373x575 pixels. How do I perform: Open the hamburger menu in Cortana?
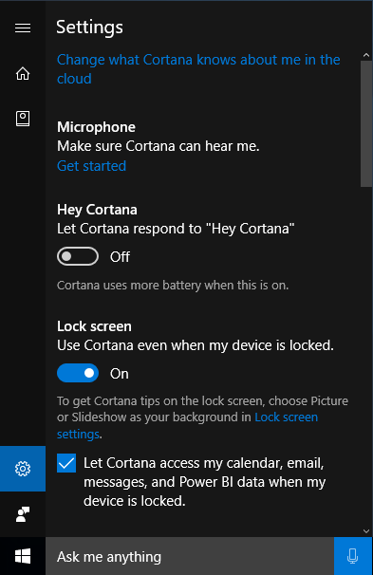coord(23,28)
